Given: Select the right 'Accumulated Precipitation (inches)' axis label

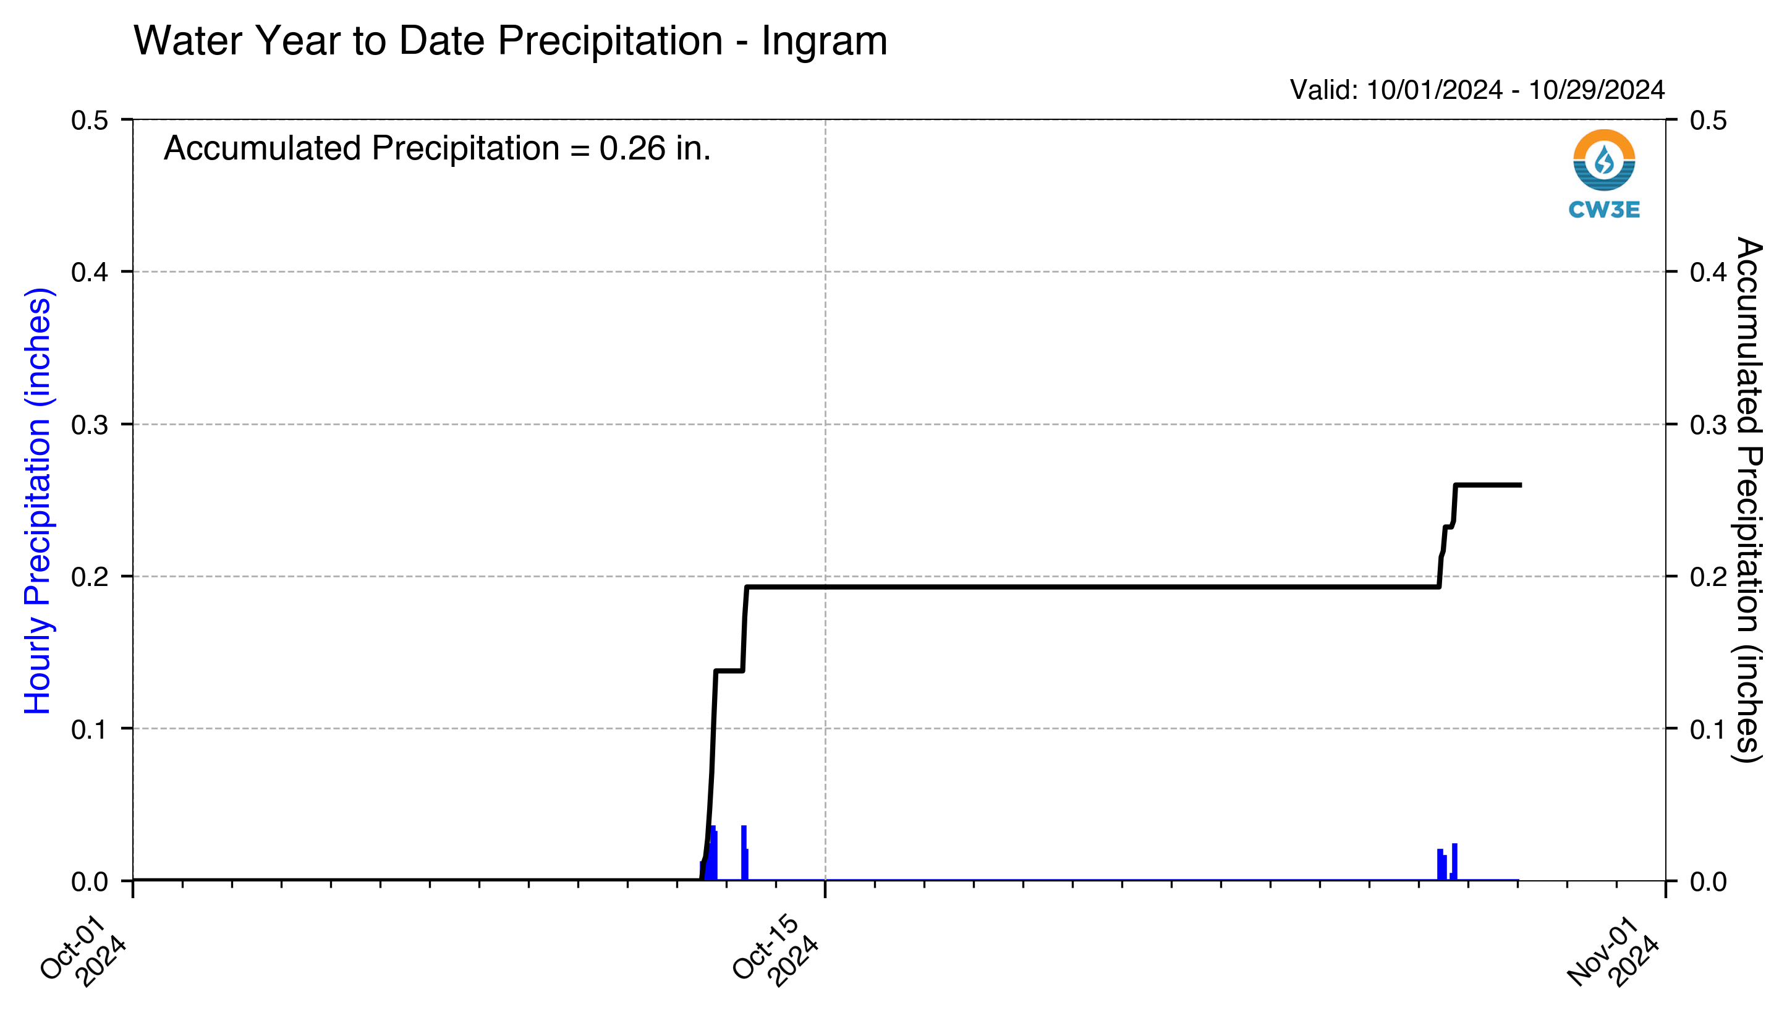Looking at the screenshot, I should pos(1749,500).
